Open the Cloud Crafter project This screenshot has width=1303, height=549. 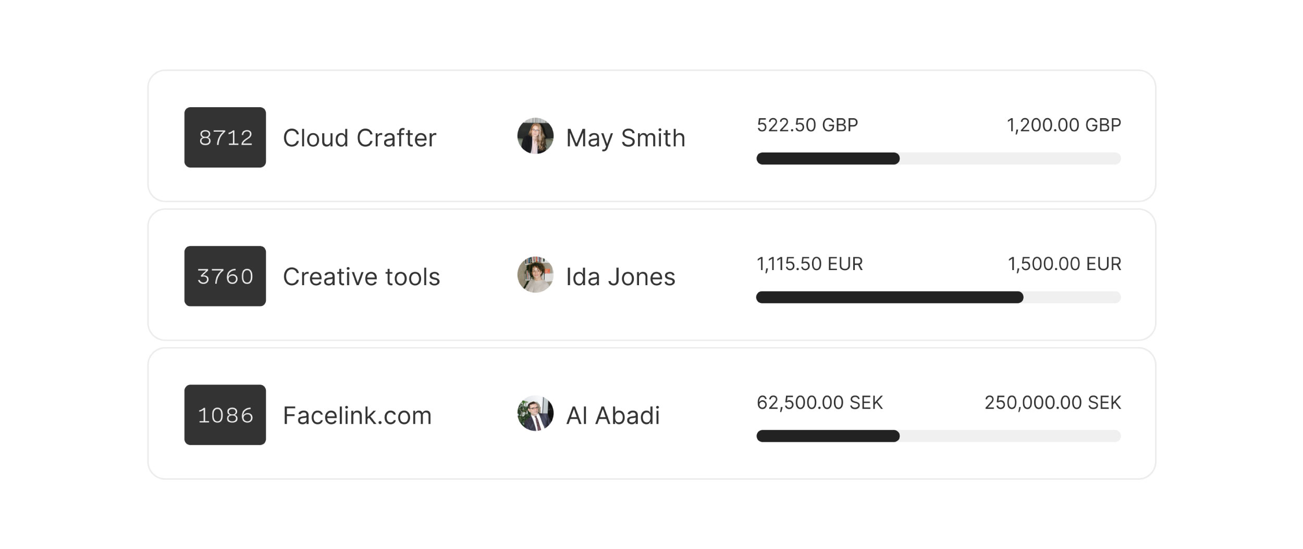tap(359, 138)
